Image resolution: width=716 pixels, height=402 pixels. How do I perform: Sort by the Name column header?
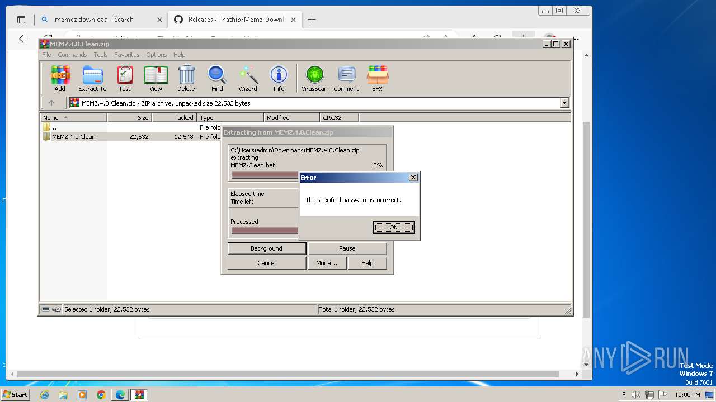[x=74, y=118]
